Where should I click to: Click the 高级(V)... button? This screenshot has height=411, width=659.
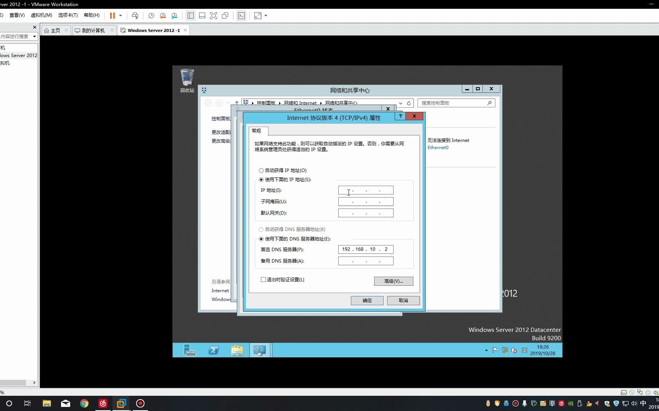click(394, 281)
